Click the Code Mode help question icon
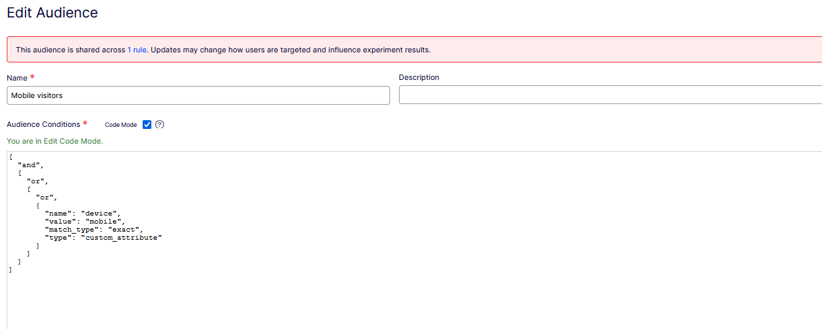This screenshot has height=329, width=822. [160, 125]
